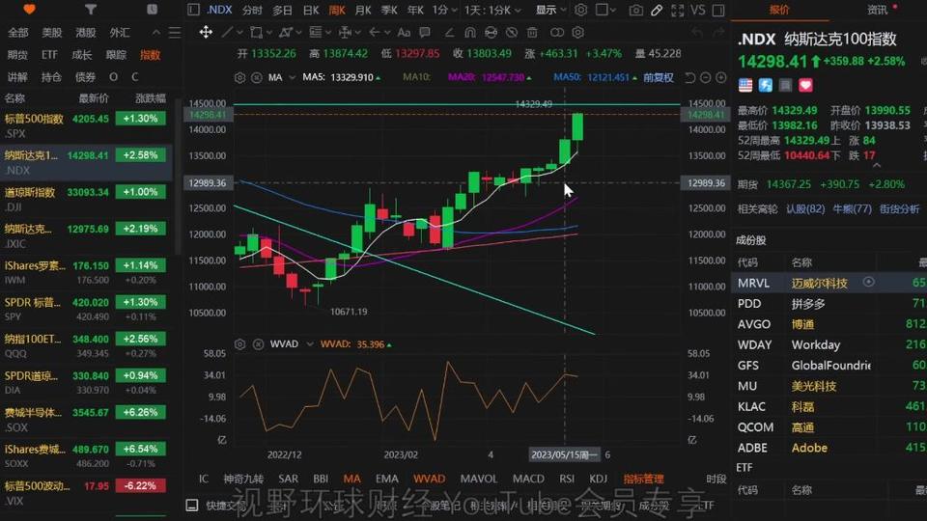This screenshot has width=927, height=521.
Task: Zoom in chart with plus circle
Action: click(721, 77)
